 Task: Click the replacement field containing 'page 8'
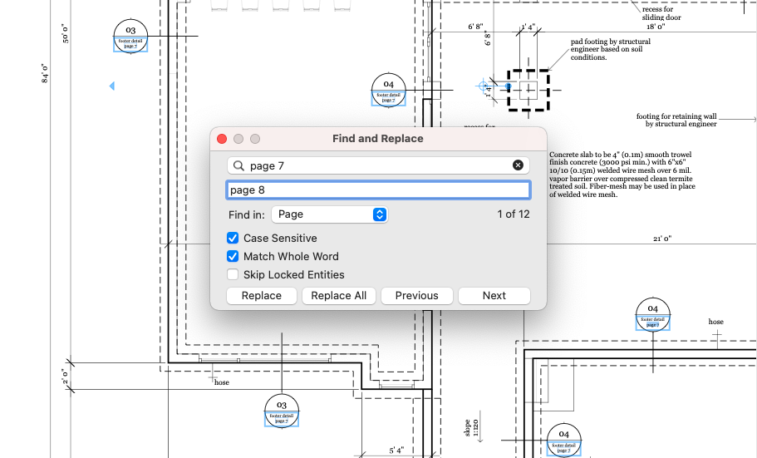click(378, 190)
